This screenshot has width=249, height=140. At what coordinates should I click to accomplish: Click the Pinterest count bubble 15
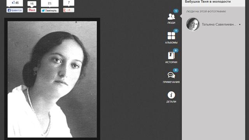[x=32, y=3]
